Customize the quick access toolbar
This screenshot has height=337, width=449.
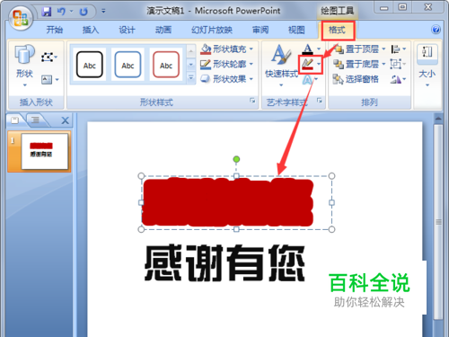click(103, 12)
